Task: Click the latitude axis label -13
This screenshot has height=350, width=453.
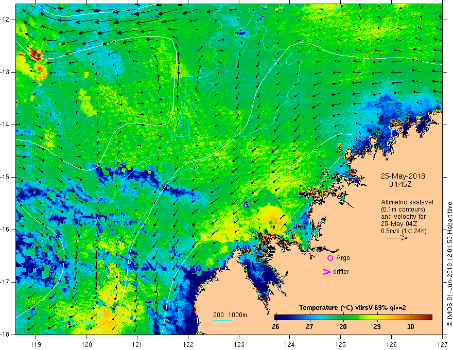Action: tap(5, 72)
